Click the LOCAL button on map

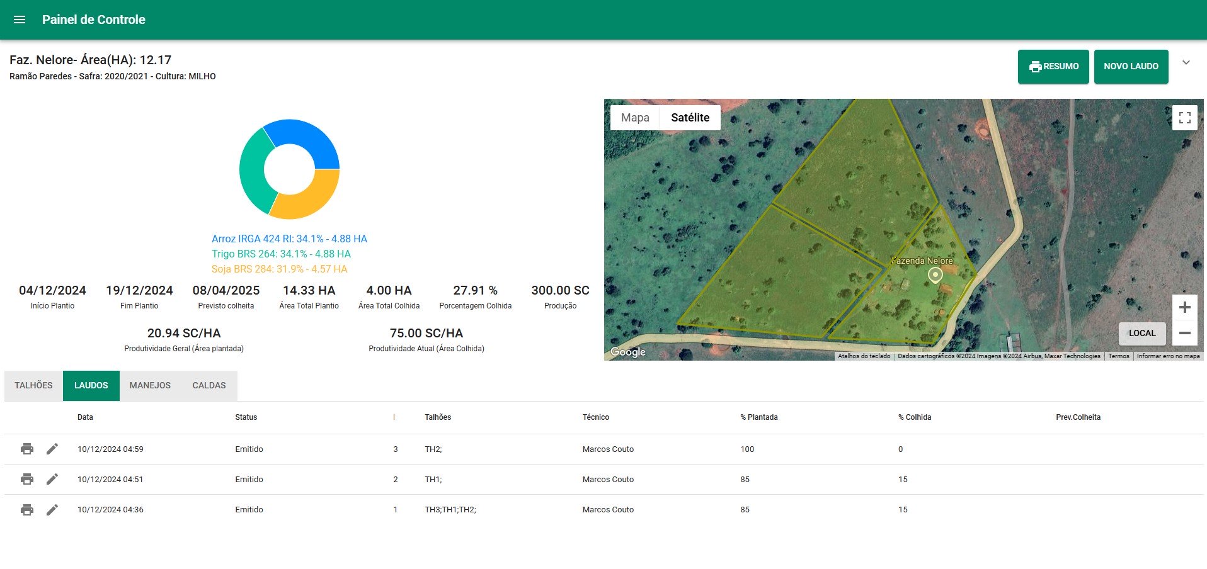tap(1141, 333)
